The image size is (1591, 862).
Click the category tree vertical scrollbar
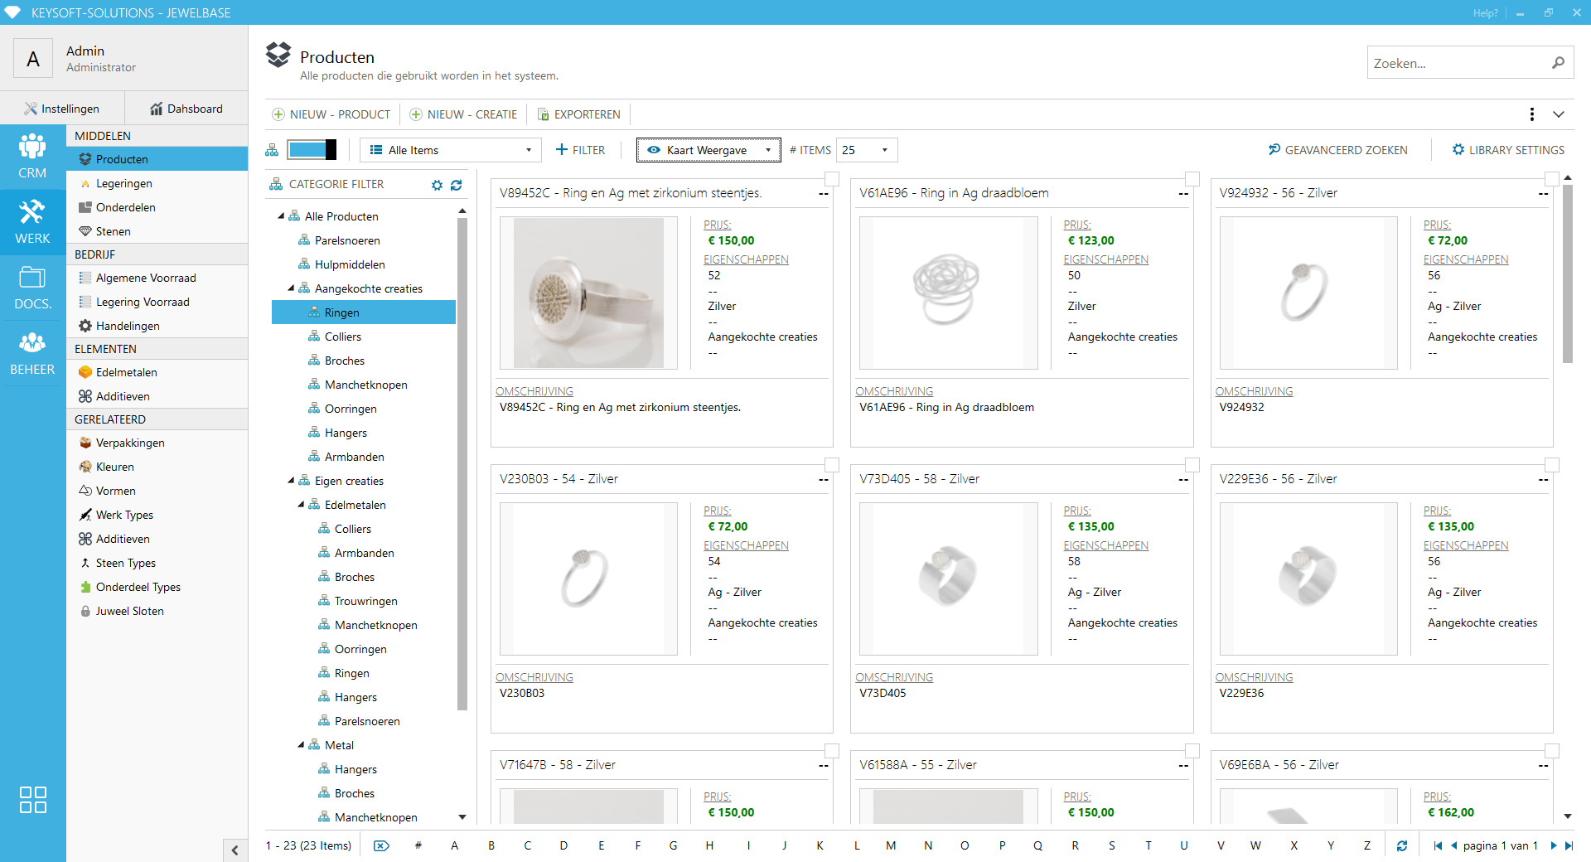point(462,464)
